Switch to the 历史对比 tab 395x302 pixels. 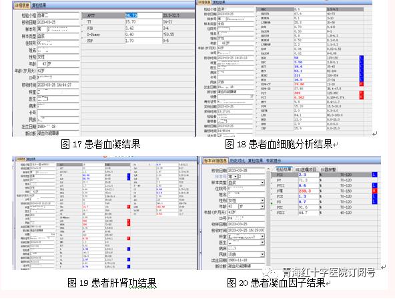pos(237,161)
